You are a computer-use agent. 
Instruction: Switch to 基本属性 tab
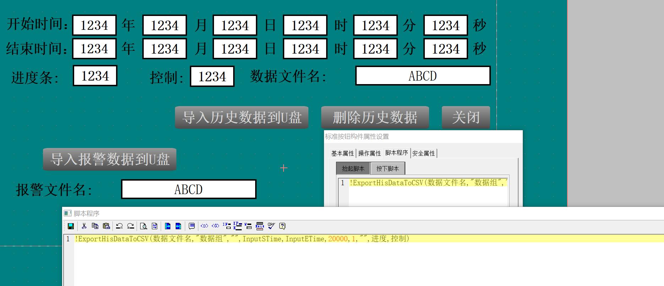click(x=342, y=153)
